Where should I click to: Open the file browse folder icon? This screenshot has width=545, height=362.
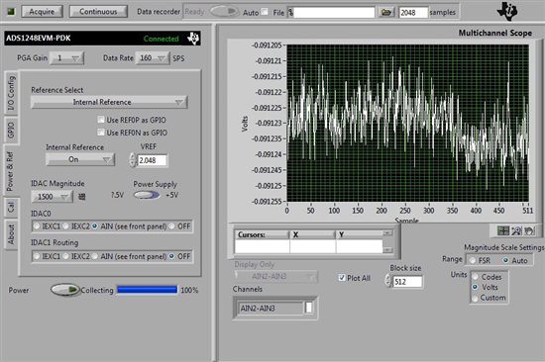385,12
